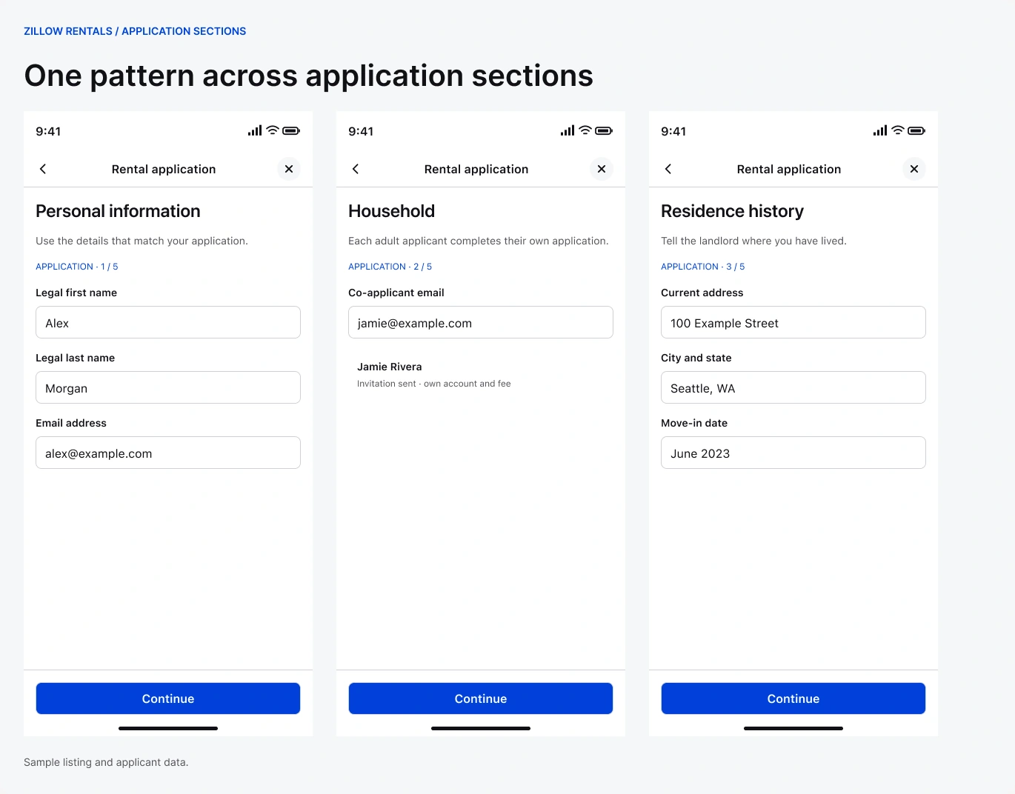Close the Household rental application screen

[x=602, y=169]
